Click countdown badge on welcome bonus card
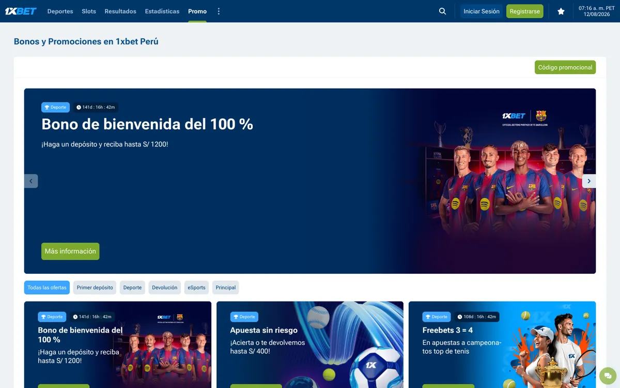Viewport: 620px width, 388px height. pyautogui.click(x=92, y=317)
